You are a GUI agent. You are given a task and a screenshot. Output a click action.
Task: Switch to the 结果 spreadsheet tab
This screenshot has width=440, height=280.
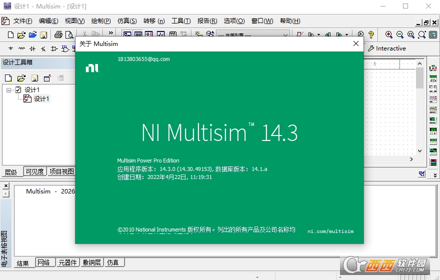[22, 263]
